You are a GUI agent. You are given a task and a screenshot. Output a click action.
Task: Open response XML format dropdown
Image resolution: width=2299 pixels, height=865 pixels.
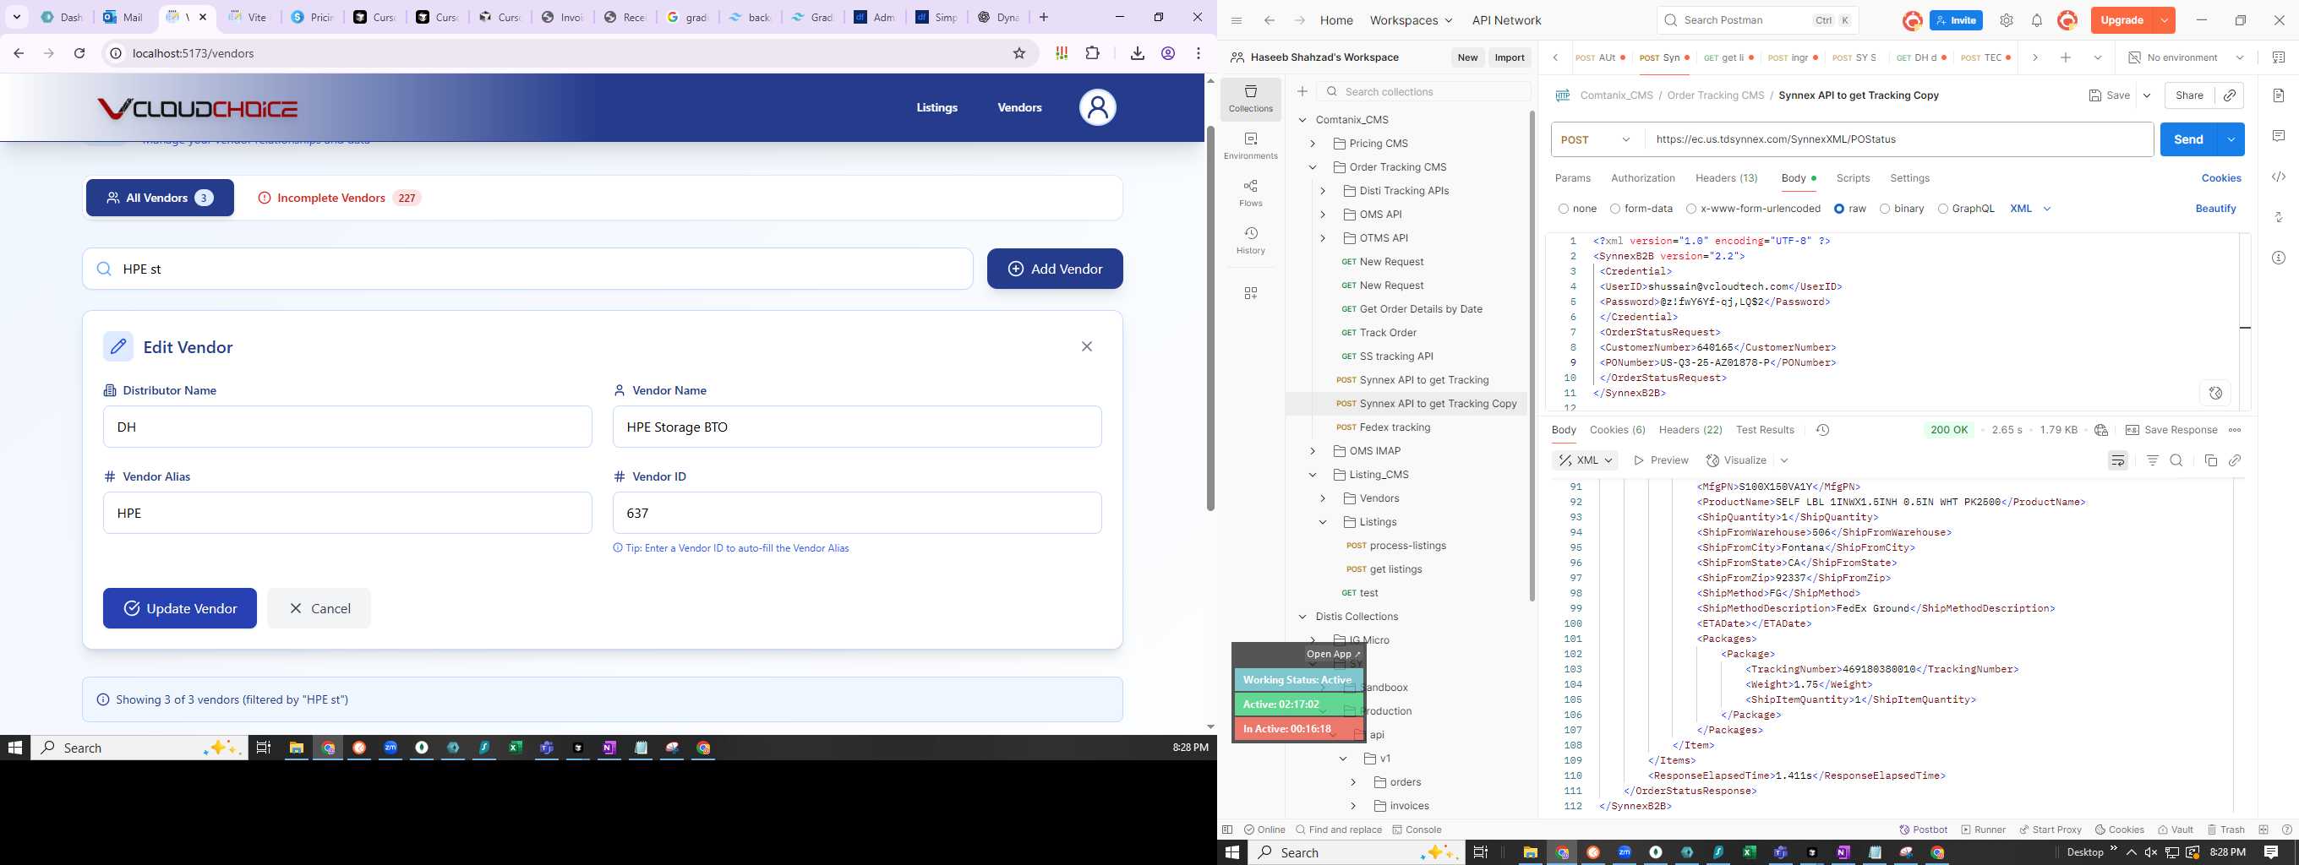pyautogui.click(x=1585, y=460)
